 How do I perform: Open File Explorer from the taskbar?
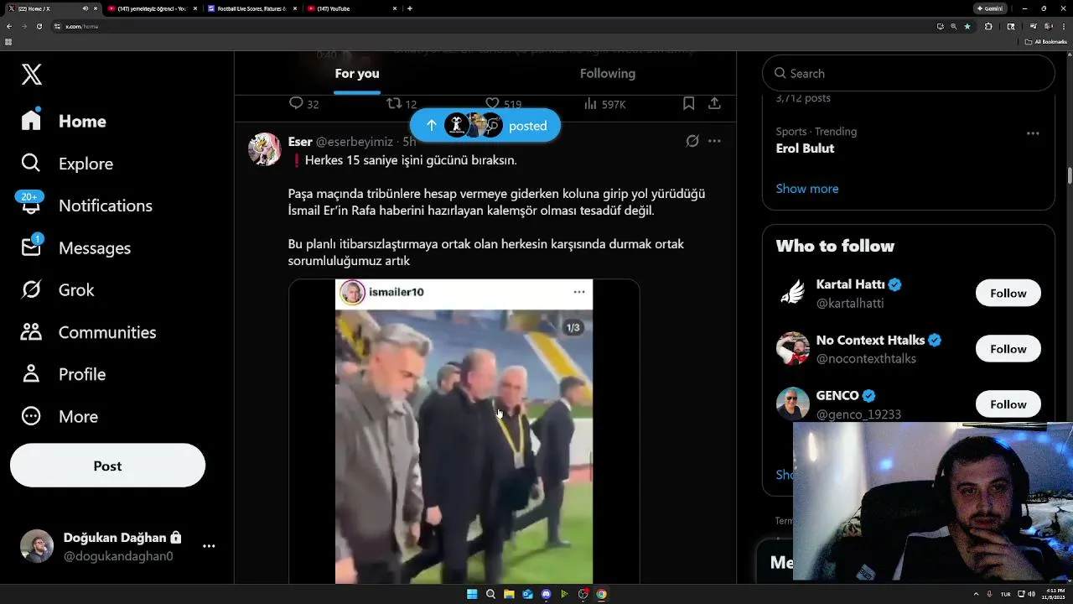509,594
